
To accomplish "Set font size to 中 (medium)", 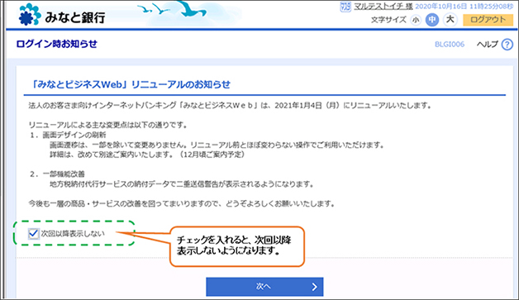I will click(432, 20).
